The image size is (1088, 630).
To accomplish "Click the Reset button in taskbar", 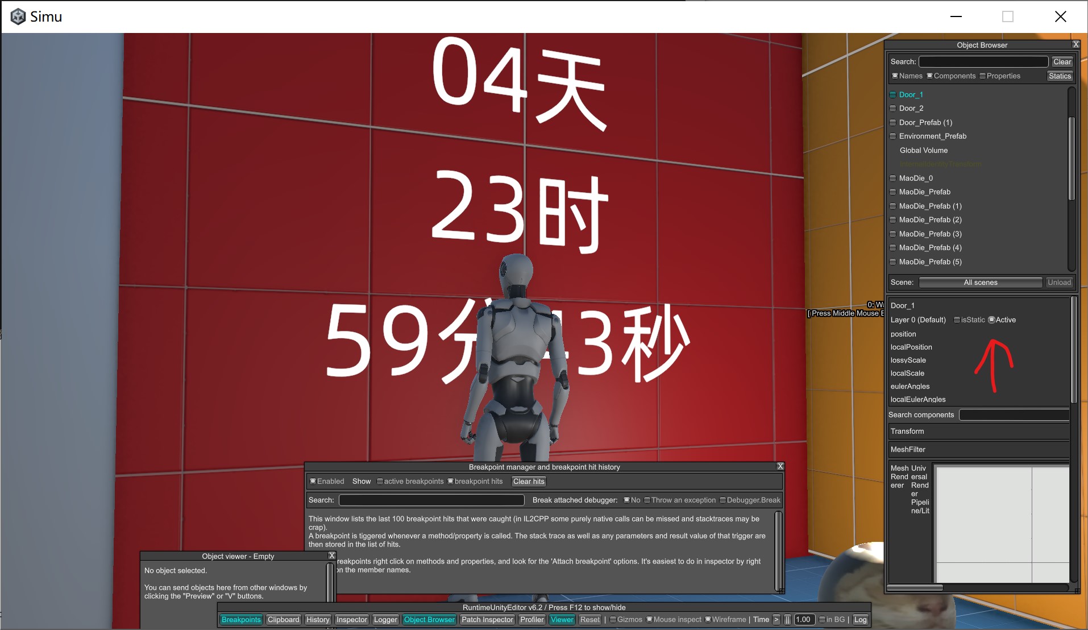I will [589, 619].
